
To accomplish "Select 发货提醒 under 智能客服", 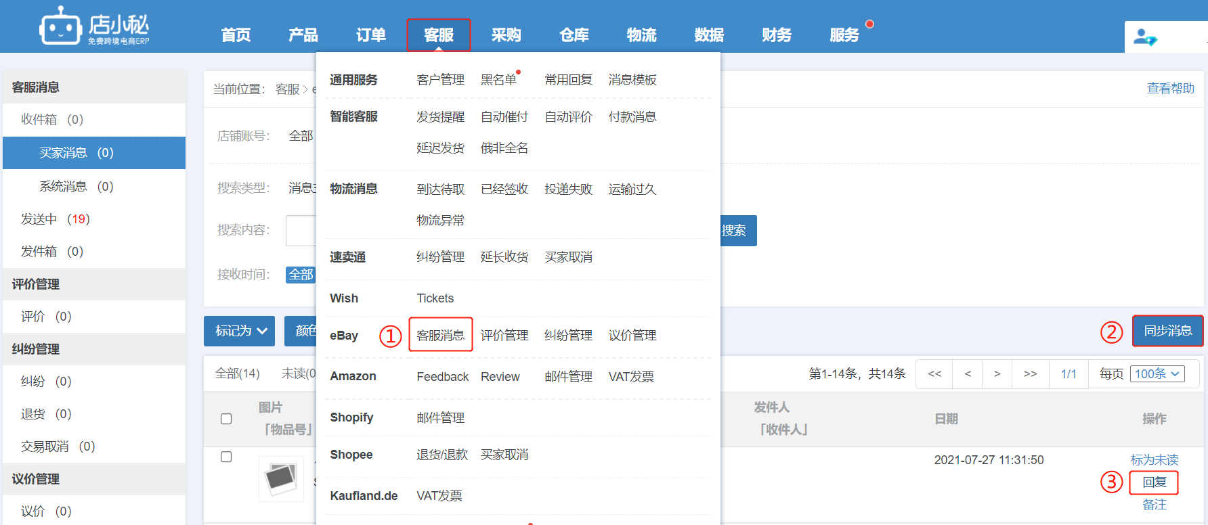I will 440,117.
